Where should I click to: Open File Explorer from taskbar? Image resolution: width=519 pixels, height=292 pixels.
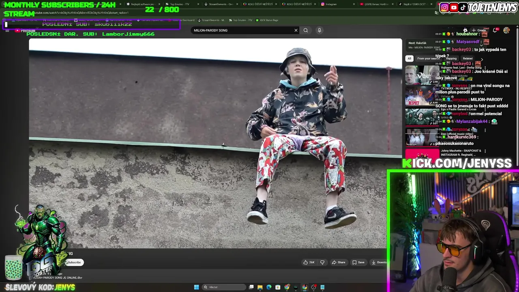260,287
